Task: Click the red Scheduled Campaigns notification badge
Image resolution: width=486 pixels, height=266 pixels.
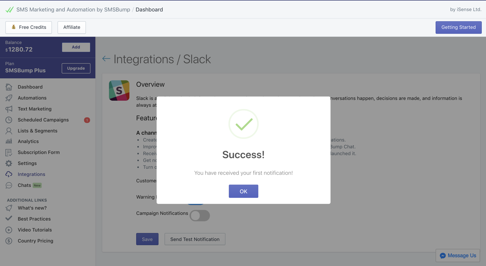Action: (x=87, y=120)
